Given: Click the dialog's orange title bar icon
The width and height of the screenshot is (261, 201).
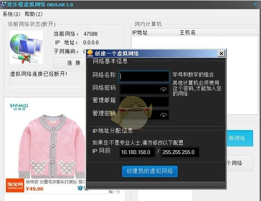Looking at the screenshot, I should point(90,53).
